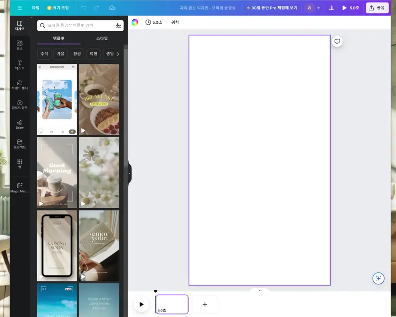This screenshot has height=317, width=396.
Task: Open the 디자인 sidebar panel
Action: click(20, 26)
